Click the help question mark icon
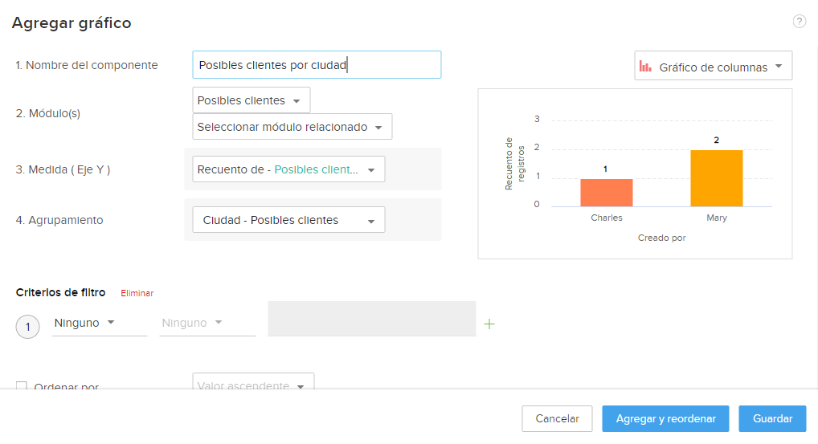 tap(800, 22)
